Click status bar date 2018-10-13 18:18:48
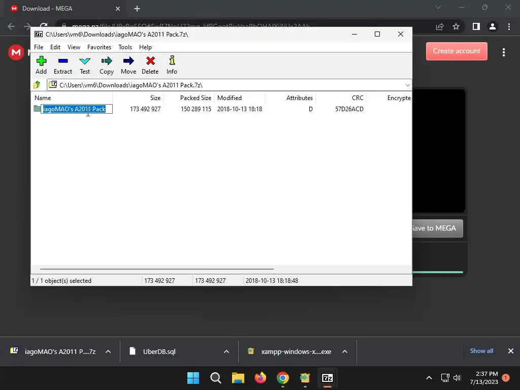This screenshot has height=390, width=520. (272, 280)
